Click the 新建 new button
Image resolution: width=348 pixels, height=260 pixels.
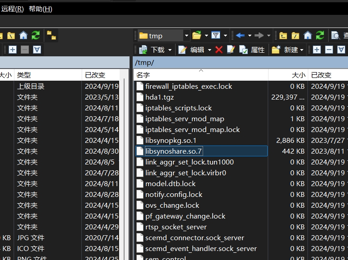point(285,50)
